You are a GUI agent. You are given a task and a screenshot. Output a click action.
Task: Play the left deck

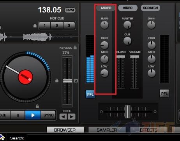click(x=33, y=115)
